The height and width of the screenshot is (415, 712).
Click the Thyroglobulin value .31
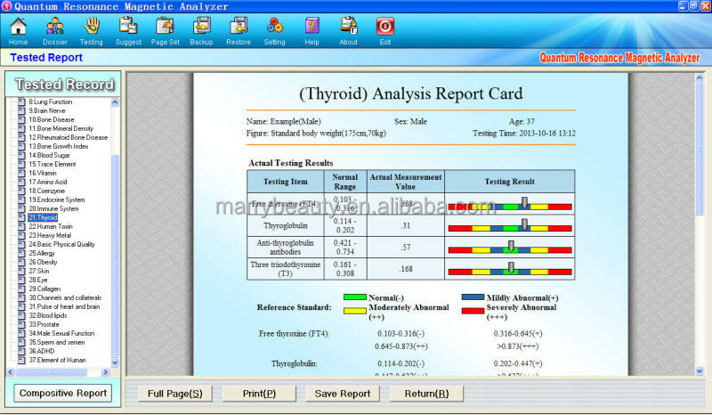click(406, 225)
